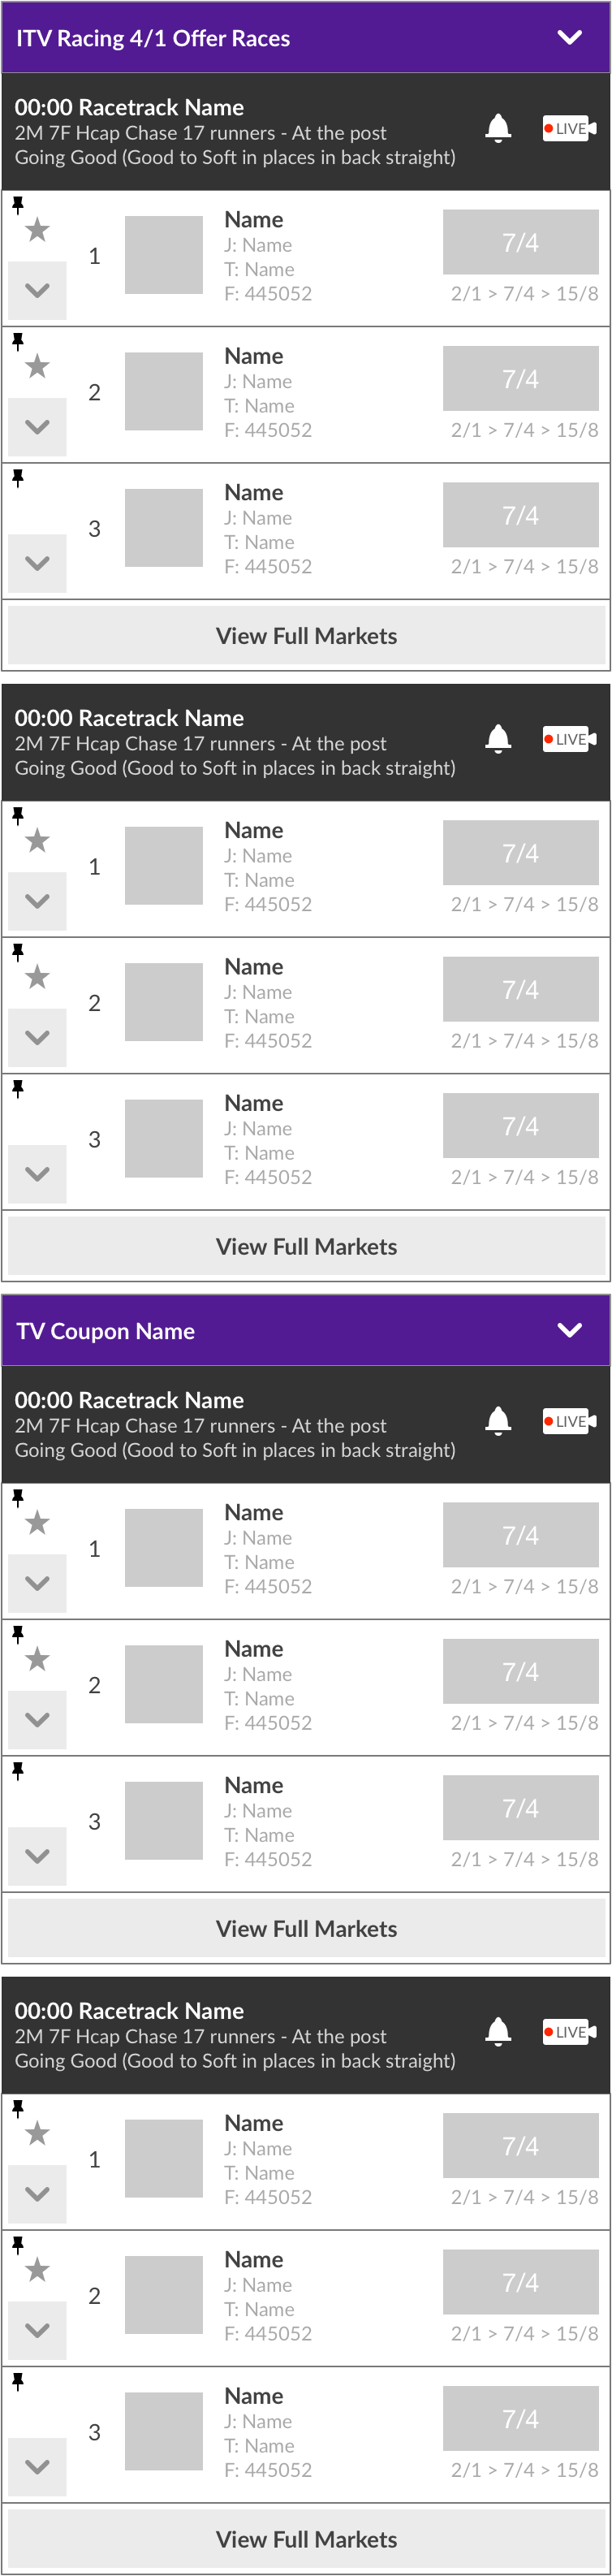Image resolution: width=612 pixels, height=2576 pixels.
Task: Toggle star for runner 2 in second ITV race
Action: [38, 977]
